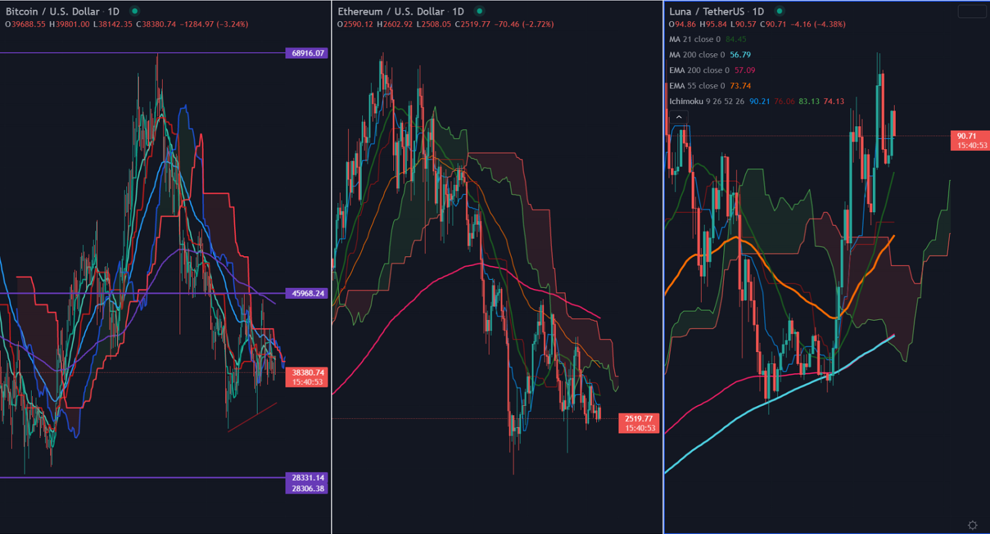Click green market status dot on Bitcoin chart
Screen dimensions: 990x534
134,11
